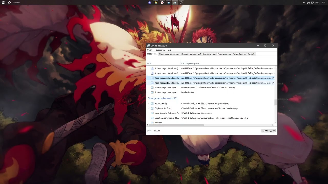
Task: Open the volume speaker tray icon
Action: [308, 3]
